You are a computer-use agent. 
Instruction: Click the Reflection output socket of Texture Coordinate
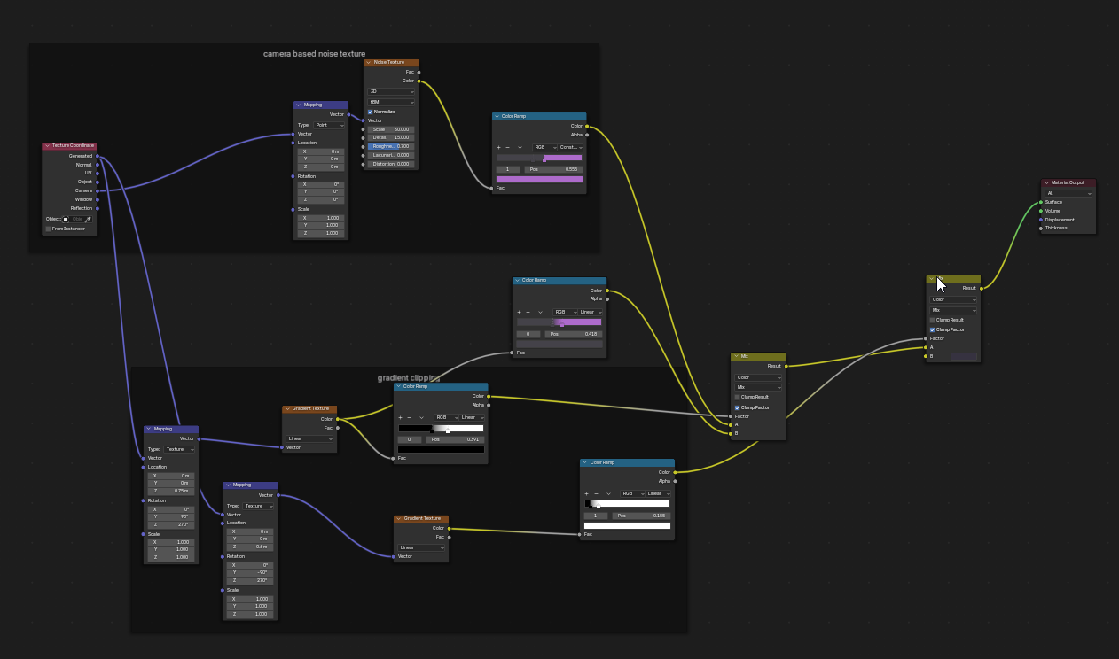pyautogui.click(x=98, y=208)
